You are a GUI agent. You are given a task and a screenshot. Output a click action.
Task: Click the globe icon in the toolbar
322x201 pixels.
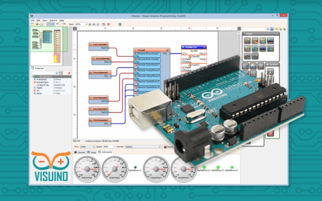coord(120,24)
